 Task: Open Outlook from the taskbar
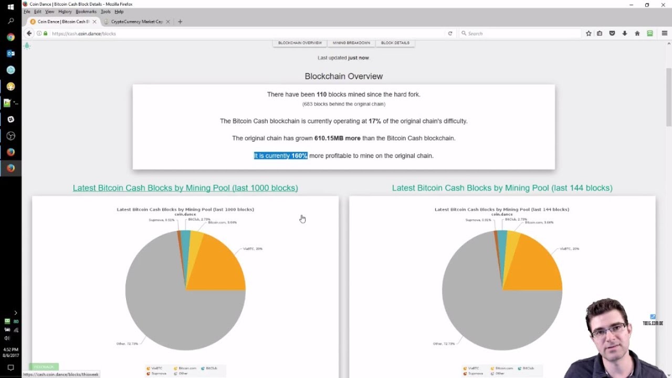click(x=10, y=54)
